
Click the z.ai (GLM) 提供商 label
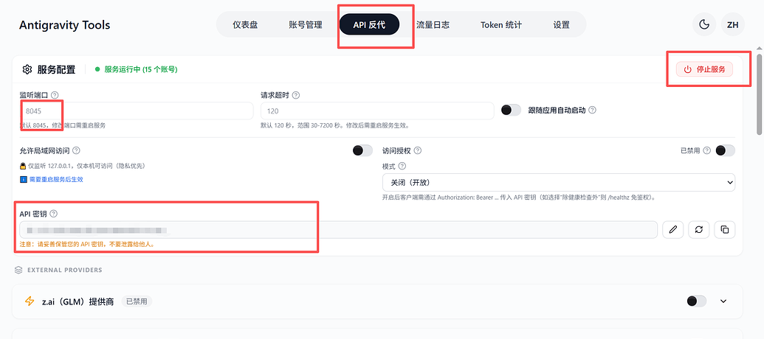click(x=78, y=301)
